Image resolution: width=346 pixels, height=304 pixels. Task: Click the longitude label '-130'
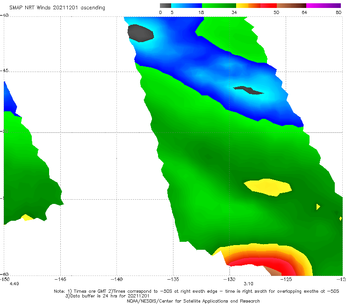[229, 279]
